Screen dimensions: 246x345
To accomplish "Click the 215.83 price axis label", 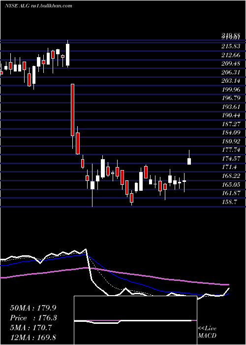I will tap(231, 46).
